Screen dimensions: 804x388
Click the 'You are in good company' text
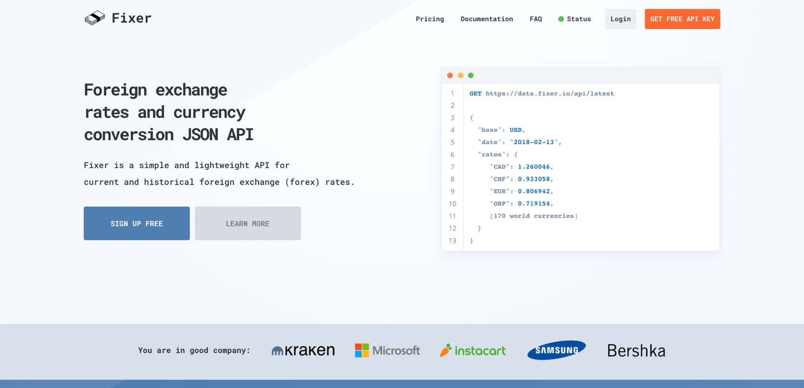[x=194, y=350]
